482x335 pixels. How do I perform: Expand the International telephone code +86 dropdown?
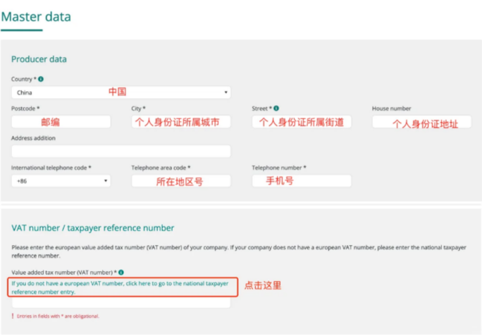61,180
